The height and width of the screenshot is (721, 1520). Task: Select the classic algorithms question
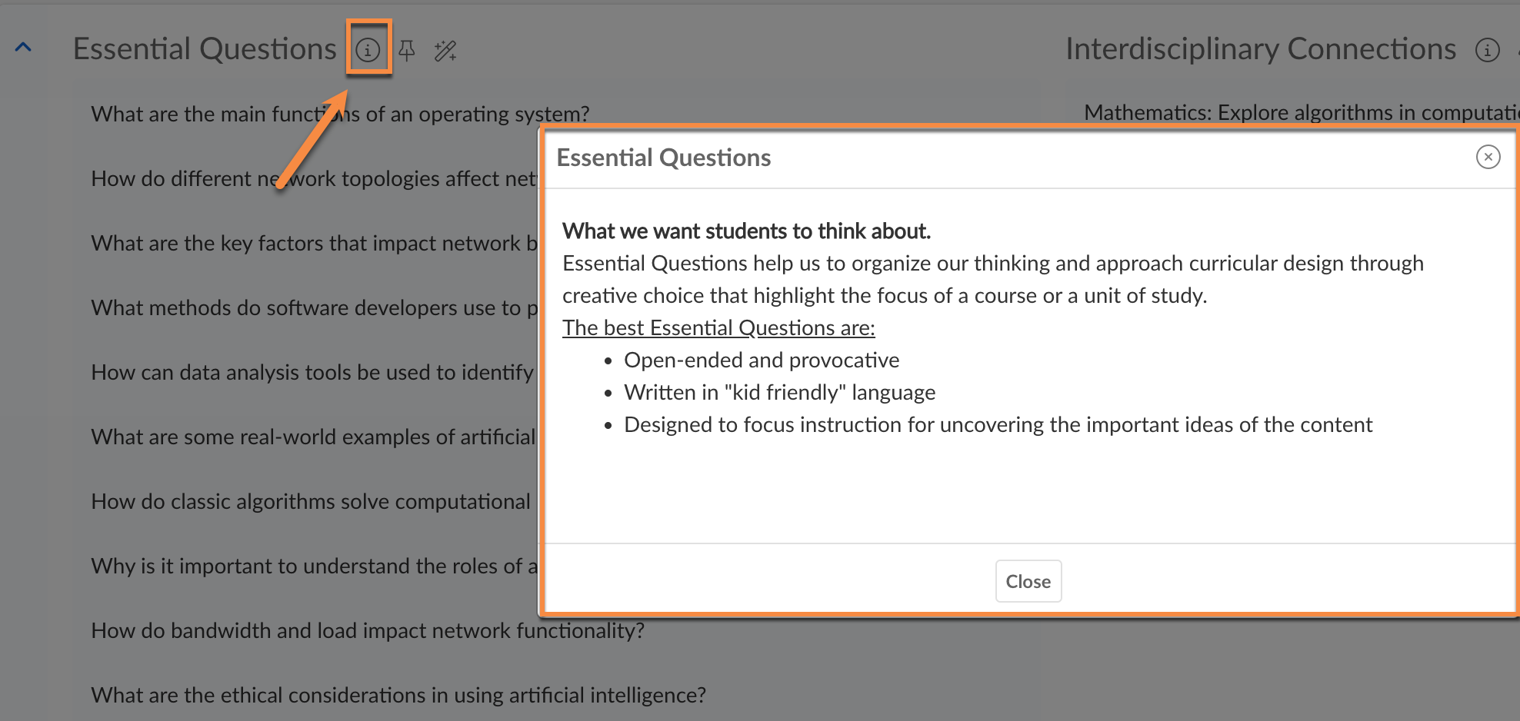pos(310,501)
